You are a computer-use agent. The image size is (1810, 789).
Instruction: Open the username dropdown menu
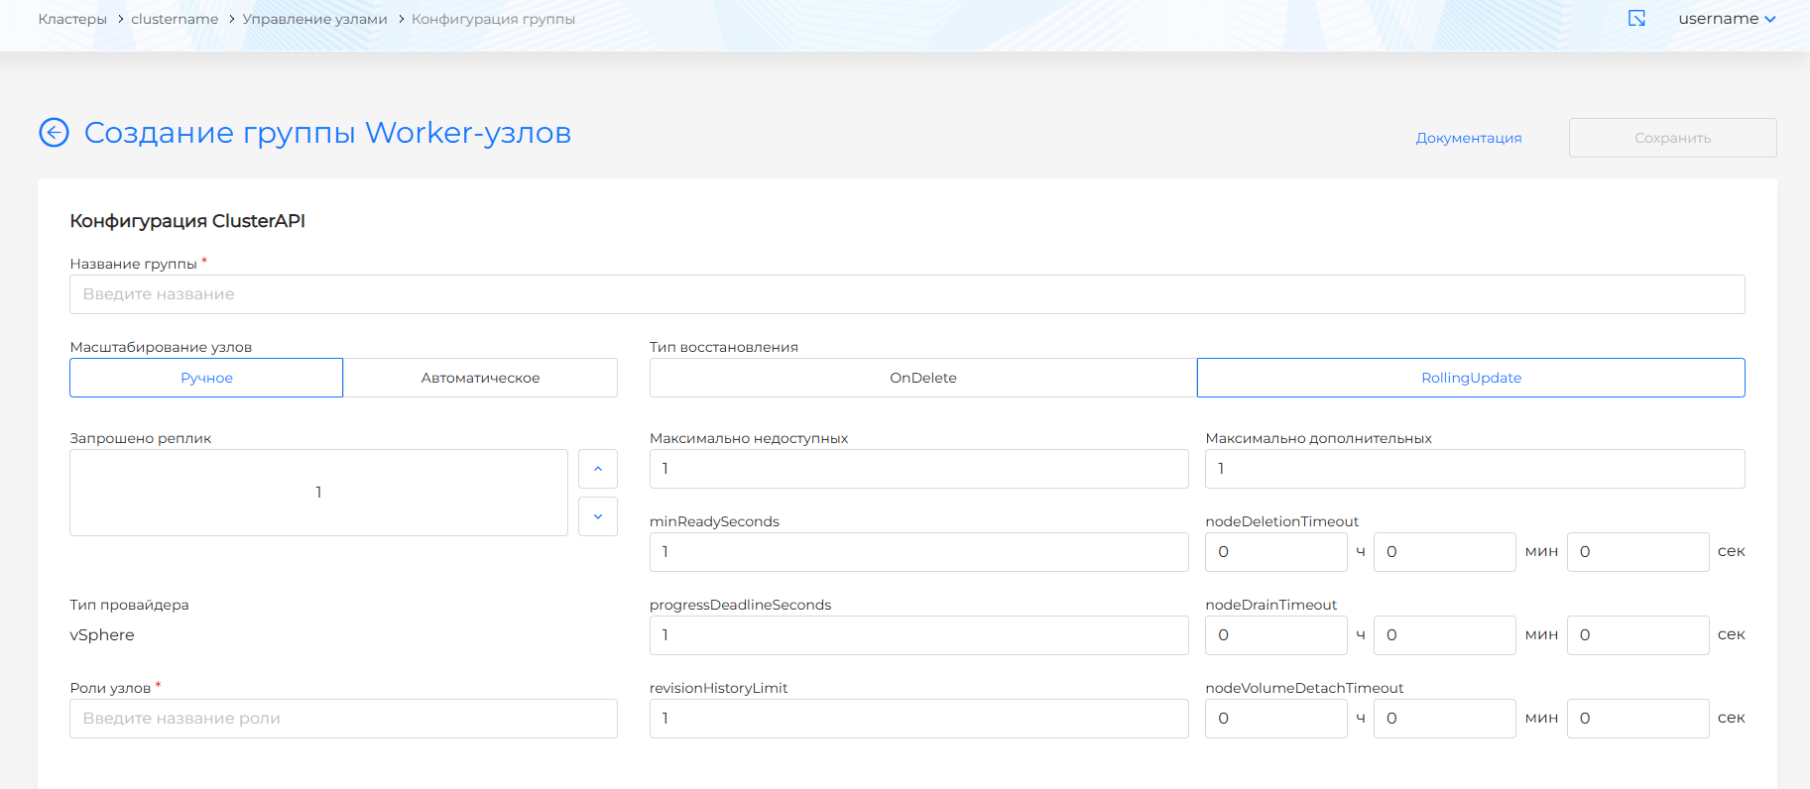click(x=1726, y=19)
